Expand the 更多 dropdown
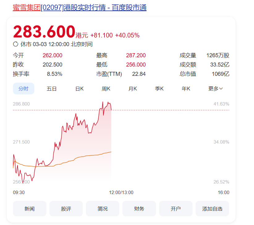 tap(215, 89)
